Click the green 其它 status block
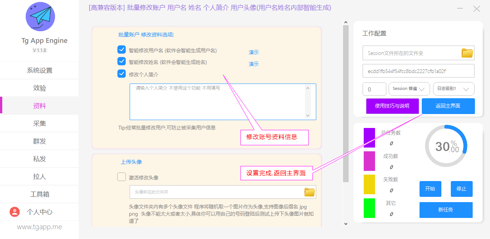This screenshot has height=239, width=490. click(x=369, y=208)
